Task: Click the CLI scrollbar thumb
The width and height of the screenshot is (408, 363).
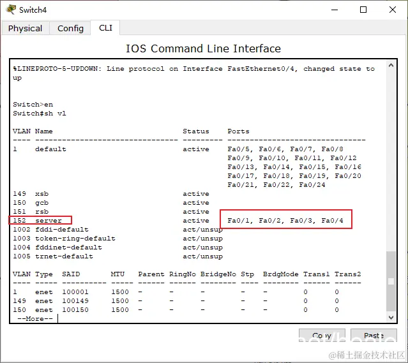Action: [x=391, y=281]
